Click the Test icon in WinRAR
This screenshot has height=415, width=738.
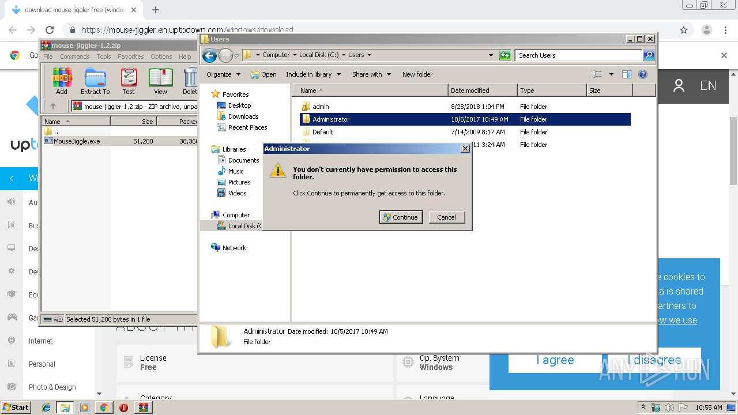(129, 81)
